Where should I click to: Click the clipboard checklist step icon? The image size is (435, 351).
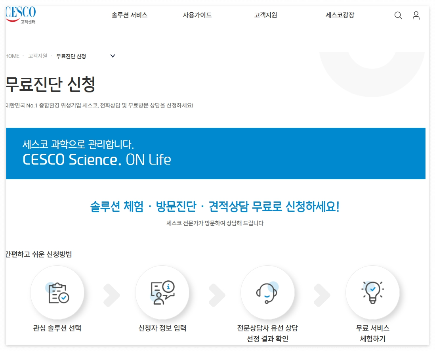click(57, 293)
